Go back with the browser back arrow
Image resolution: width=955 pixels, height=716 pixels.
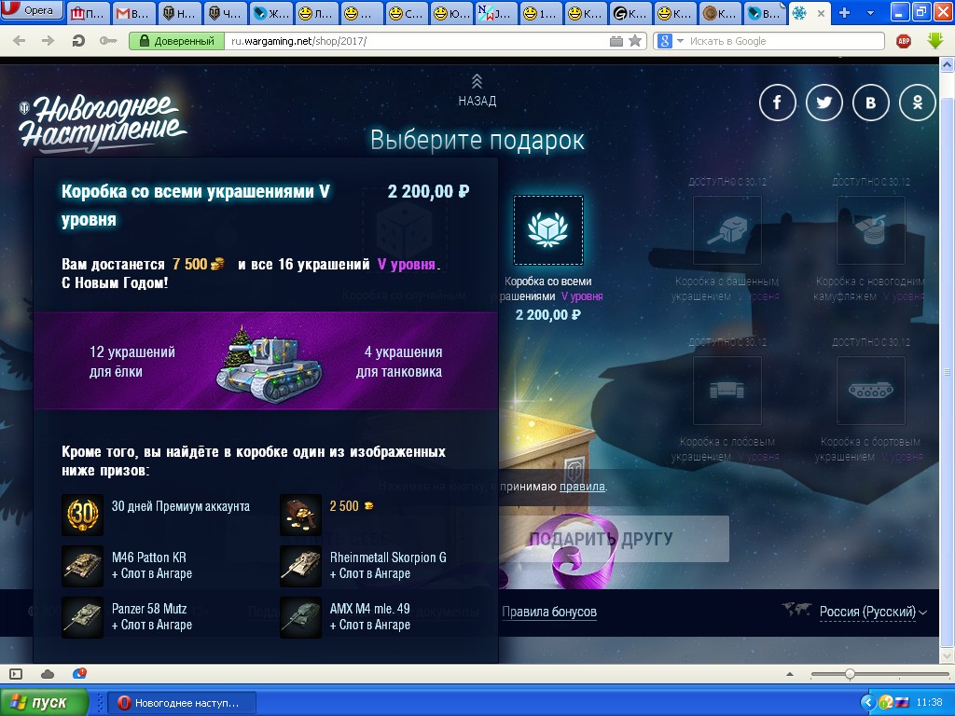[20, 41]
